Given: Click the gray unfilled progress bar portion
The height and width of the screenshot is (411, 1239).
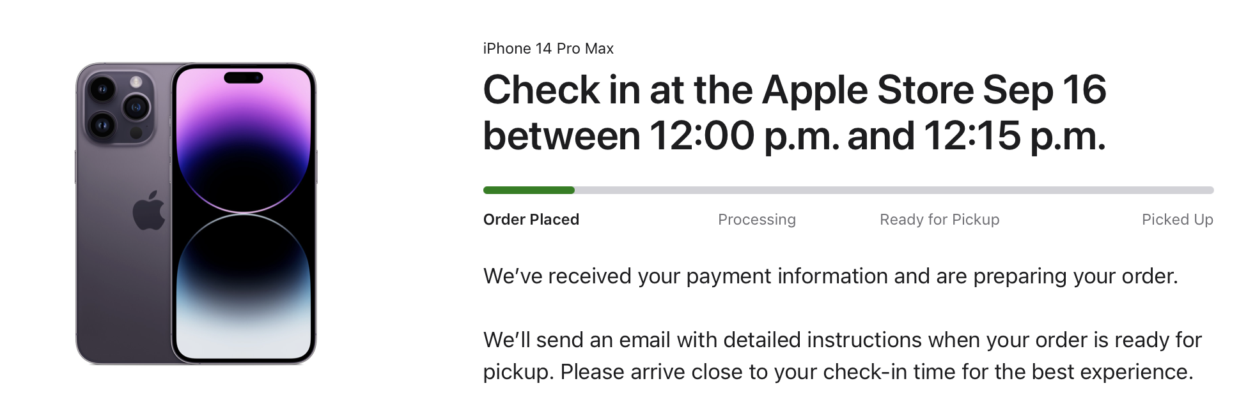Looking at the screenshot, I should (894, 190).
